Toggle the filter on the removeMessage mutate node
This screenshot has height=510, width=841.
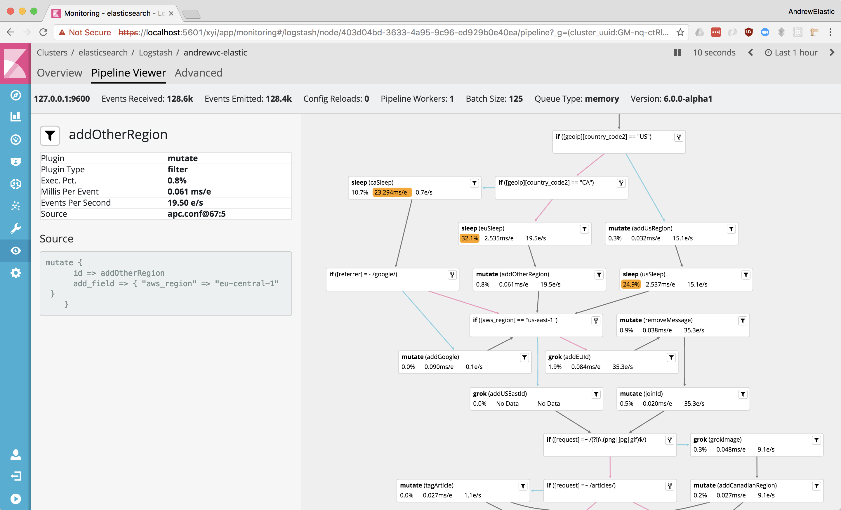pos(743,320)
